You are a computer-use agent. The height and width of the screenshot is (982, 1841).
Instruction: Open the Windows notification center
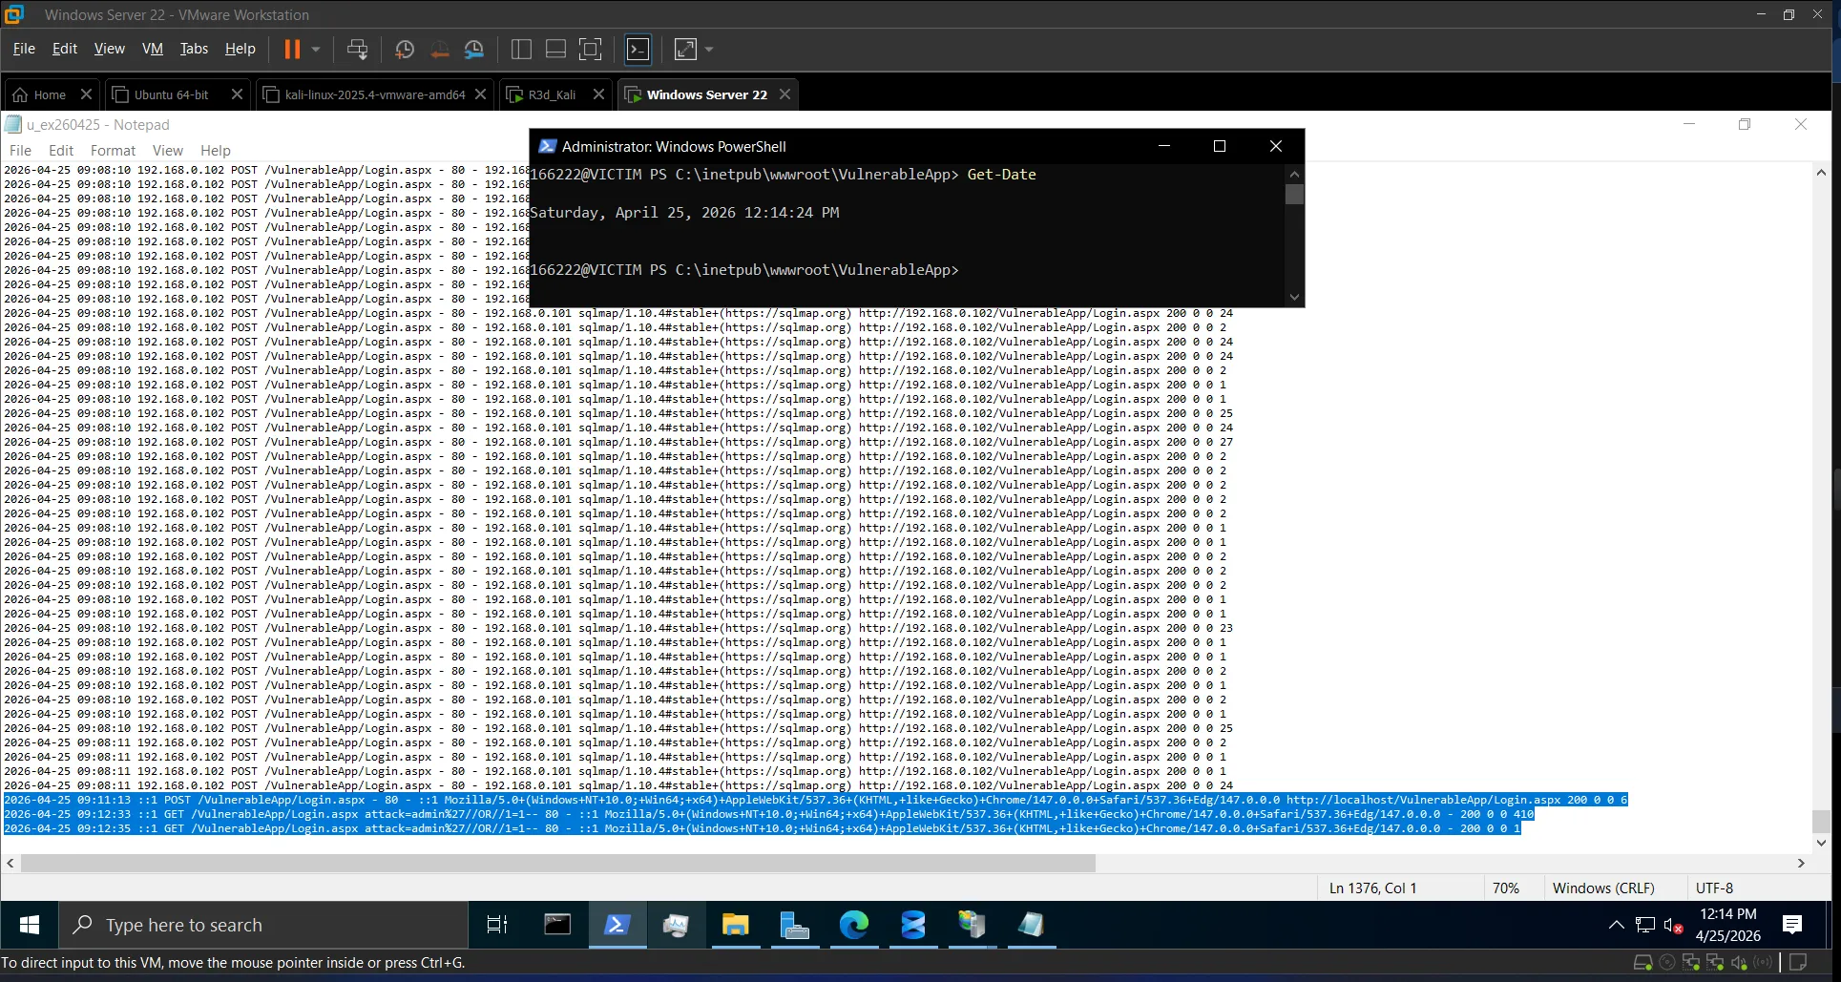pos(1792,925)
